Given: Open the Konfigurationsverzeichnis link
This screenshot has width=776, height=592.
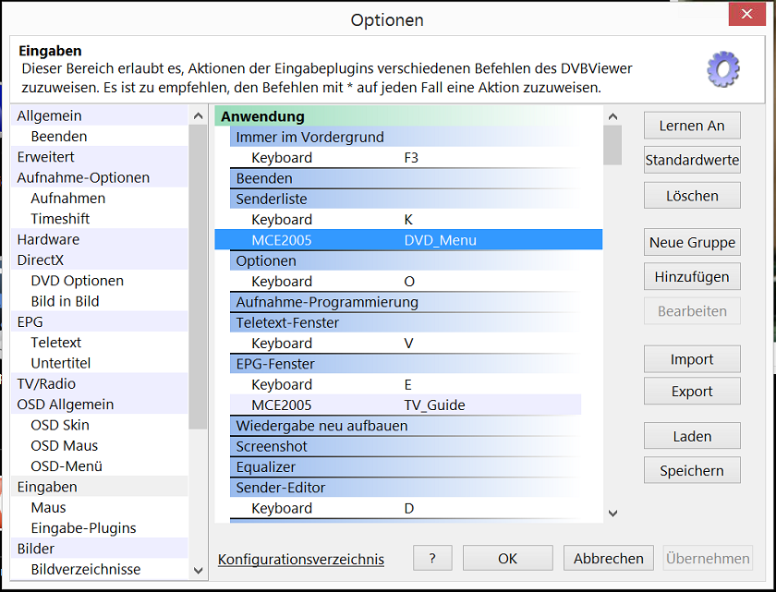Looking at the screenshot, I should tap(301, 559).
